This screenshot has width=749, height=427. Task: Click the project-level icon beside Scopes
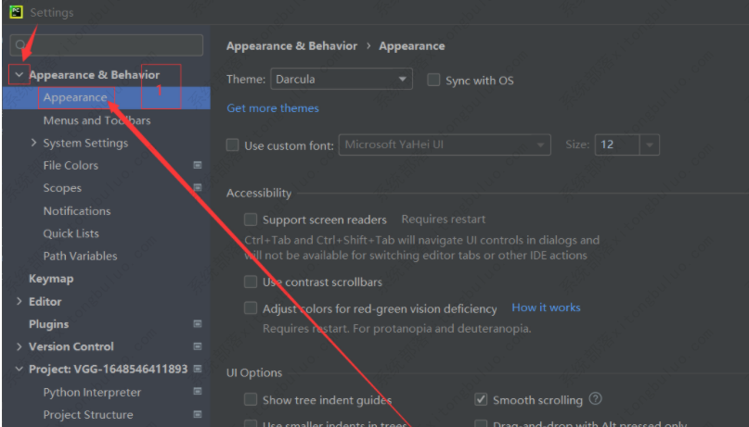pyautogui.click(x=197, y=188)
